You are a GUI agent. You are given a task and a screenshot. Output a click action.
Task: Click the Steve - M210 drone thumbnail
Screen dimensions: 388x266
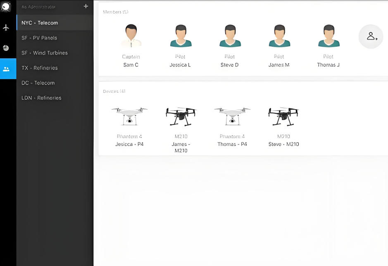[283, 117]
